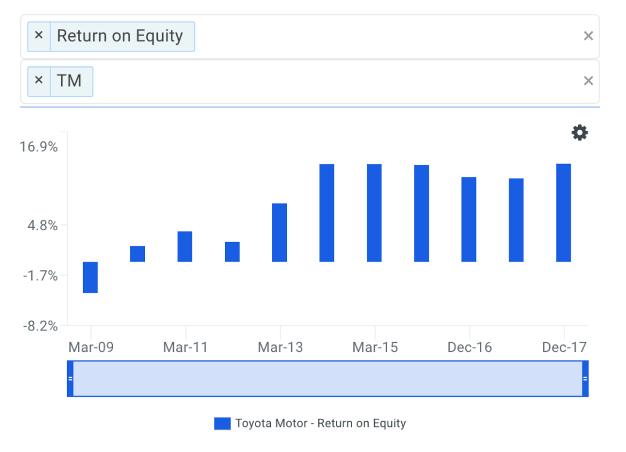
Task: Click the left range slider handle
Action: 70,378
